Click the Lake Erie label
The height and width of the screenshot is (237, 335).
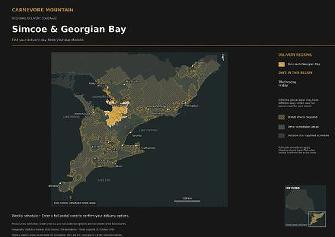click(x=104, y=180)
